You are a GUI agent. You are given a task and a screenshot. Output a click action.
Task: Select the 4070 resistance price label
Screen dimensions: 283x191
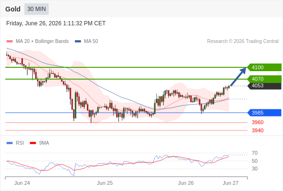264,79
